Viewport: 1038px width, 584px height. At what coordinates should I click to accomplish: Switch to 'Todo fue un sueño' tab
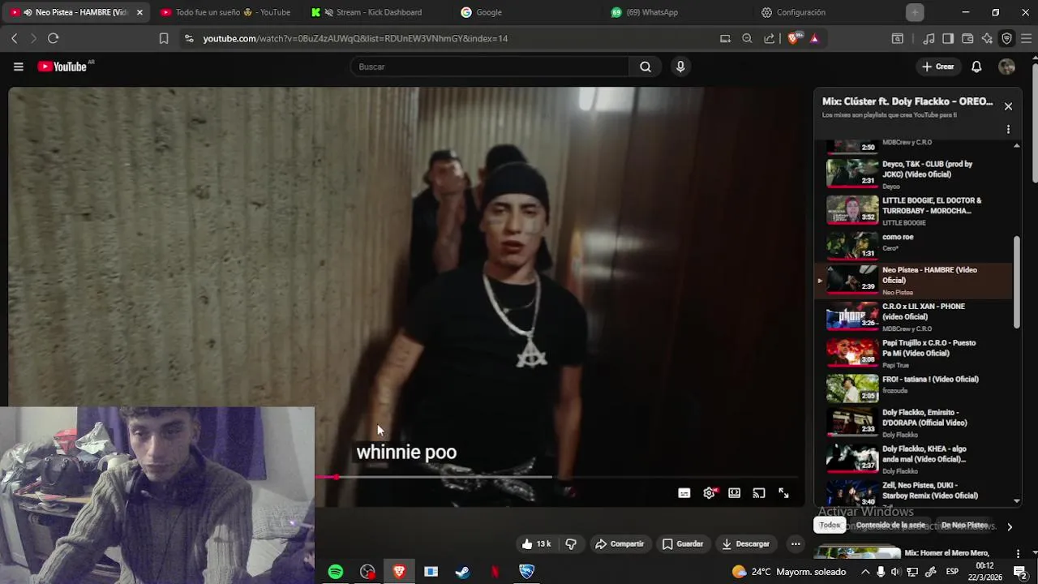pos(225,12)
